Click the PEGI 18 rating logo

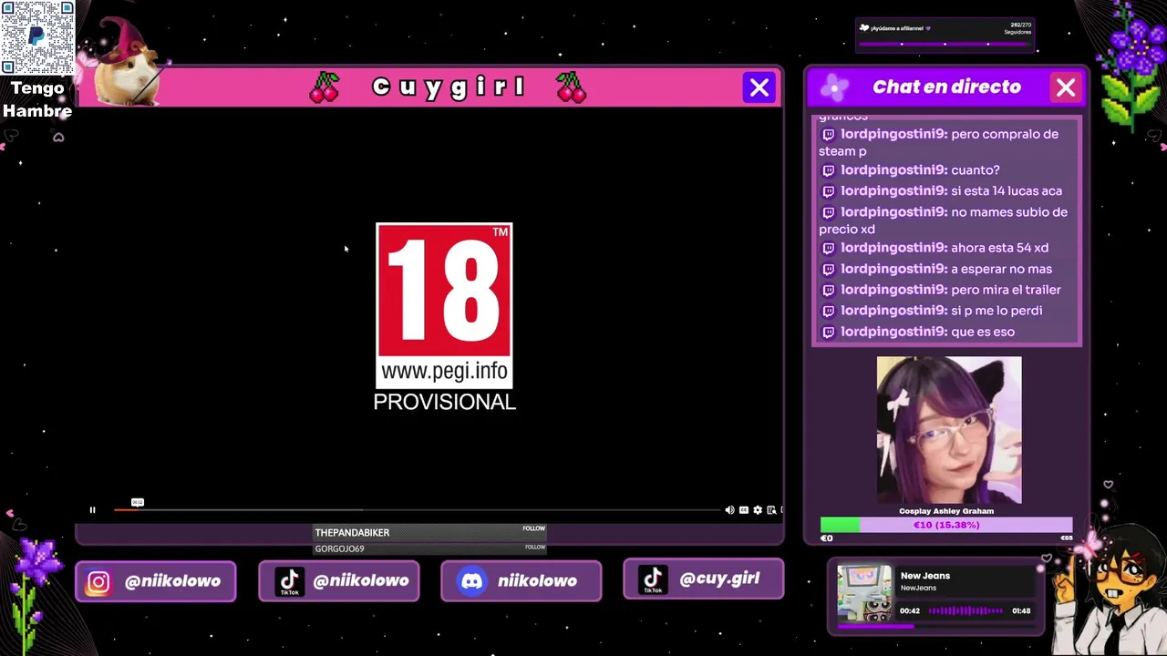tap(445, 305)
